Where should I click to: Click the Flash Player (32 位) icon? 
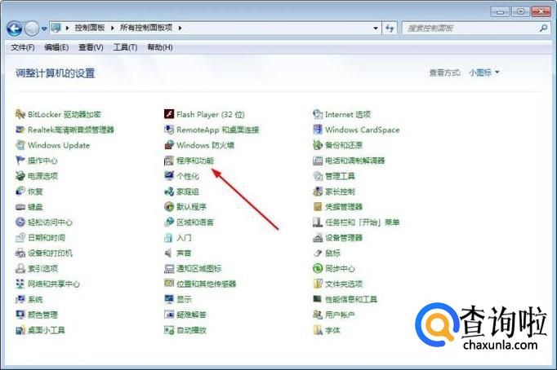[x=169, y=114]
